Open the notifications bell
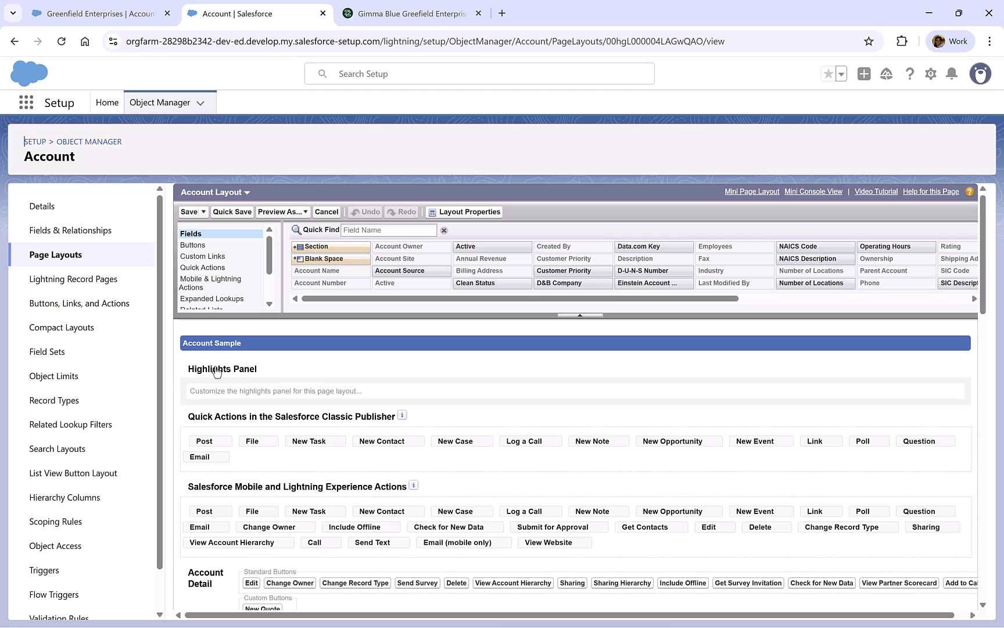This screenshot has height=628, width=1004. coord(951,74)
